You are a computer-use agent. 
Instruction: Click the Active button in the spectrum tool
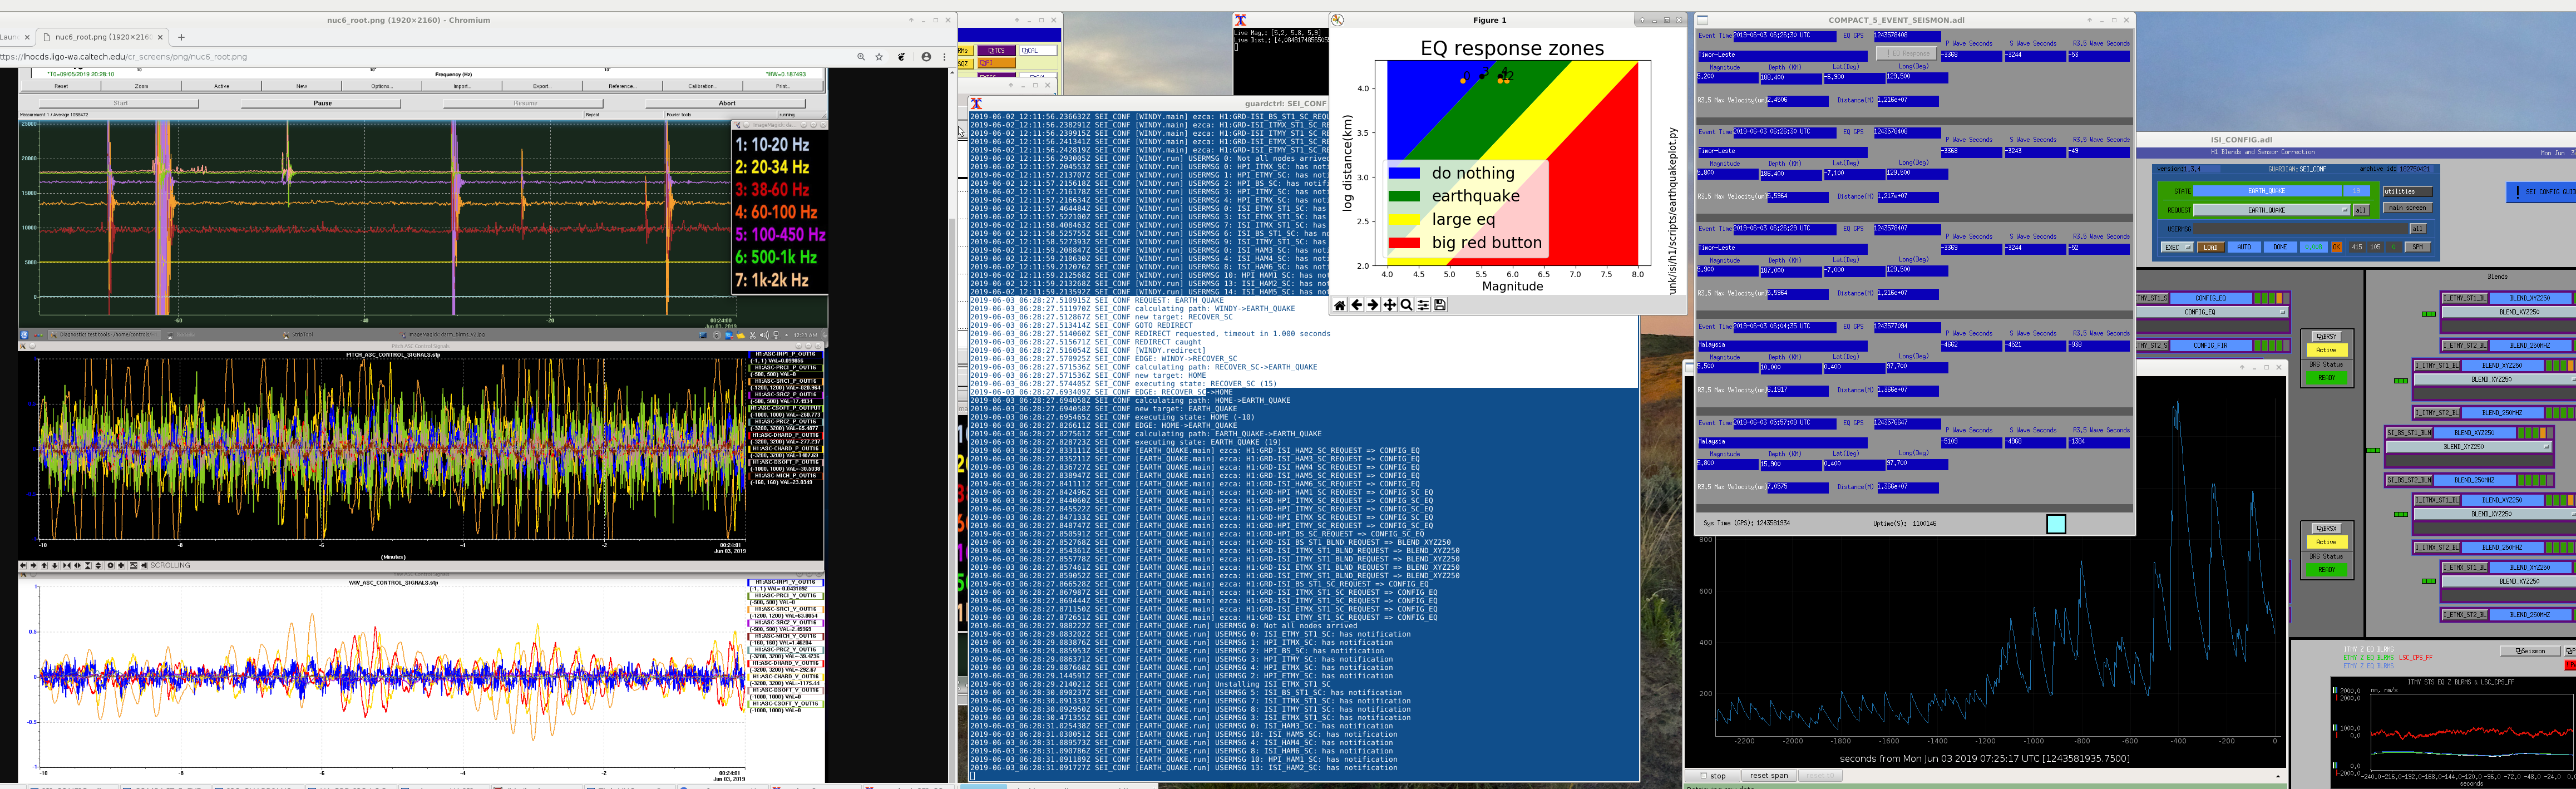point(222,86)
